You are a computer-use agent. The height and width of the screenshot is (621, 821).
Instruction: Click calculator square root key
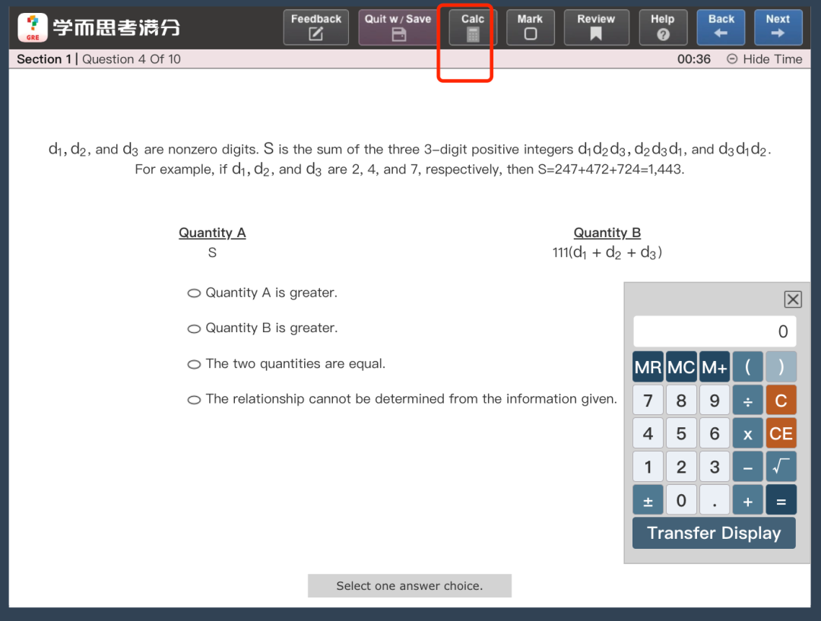click(x=781, y=467)
